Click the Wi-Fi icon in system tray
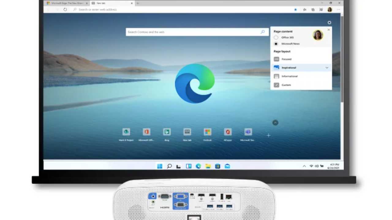The height and width of the screenshot is (220, 392). (311, 166)
